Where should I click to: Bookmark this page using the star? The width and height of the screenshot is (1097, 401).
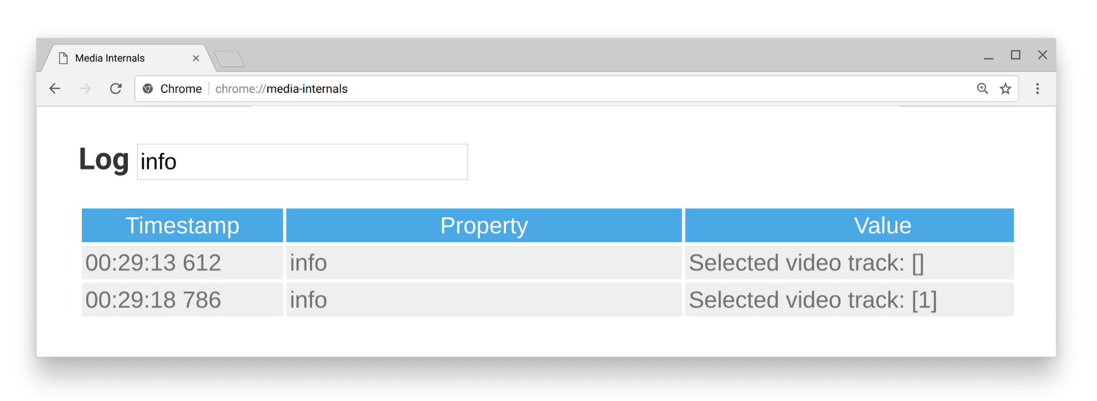tap(1005, 89)
